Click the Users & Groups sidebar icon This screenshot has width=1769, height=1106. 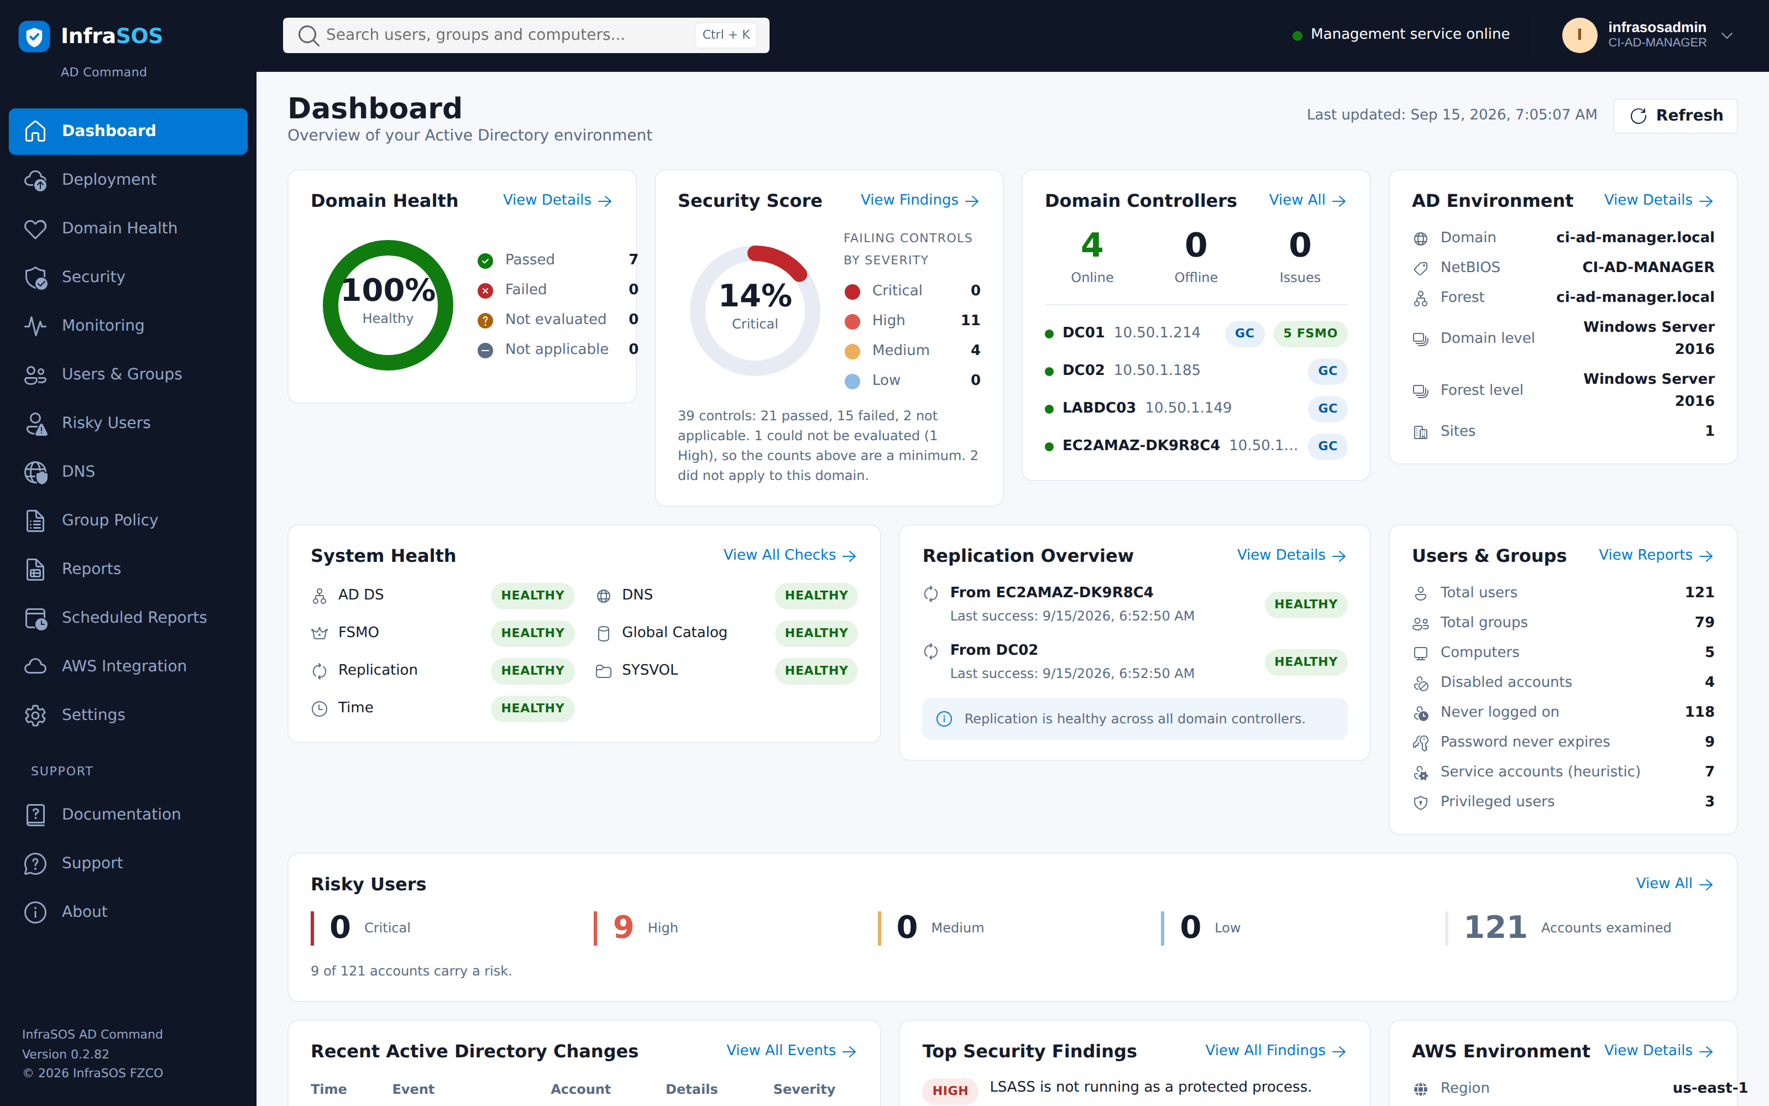tap(35, 374)
